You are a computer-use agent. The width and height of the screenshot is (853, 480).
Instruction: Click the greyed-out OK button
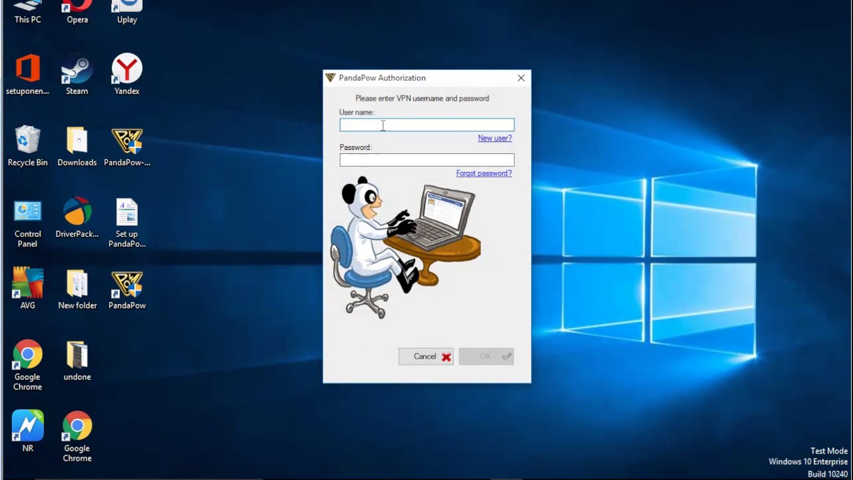pos(486,357)
